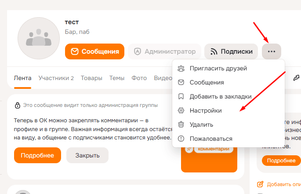Select Пригласить друзей in the dropdown menu
This screenshot has height=194, width=301.
pos(228,69)
